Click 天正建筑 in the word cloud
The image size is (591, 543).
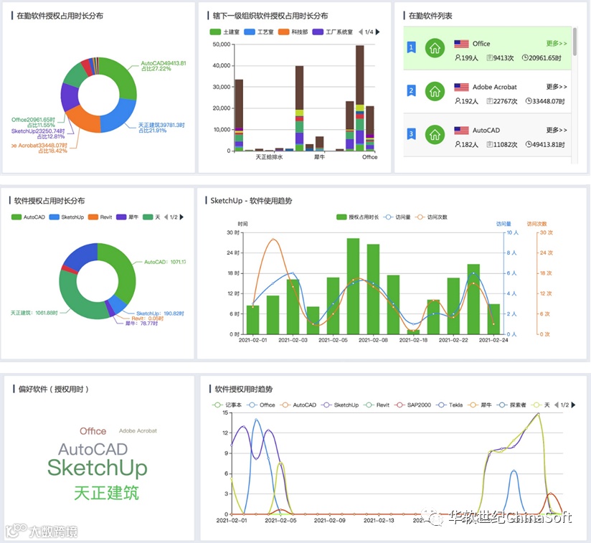pos(106,493)
